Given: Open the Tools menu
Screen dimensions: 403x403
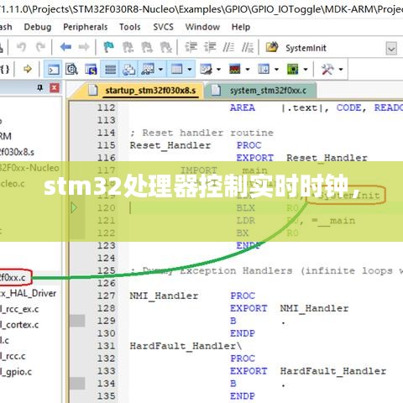Looking at the screenshot, I should [x=130, y=27].
